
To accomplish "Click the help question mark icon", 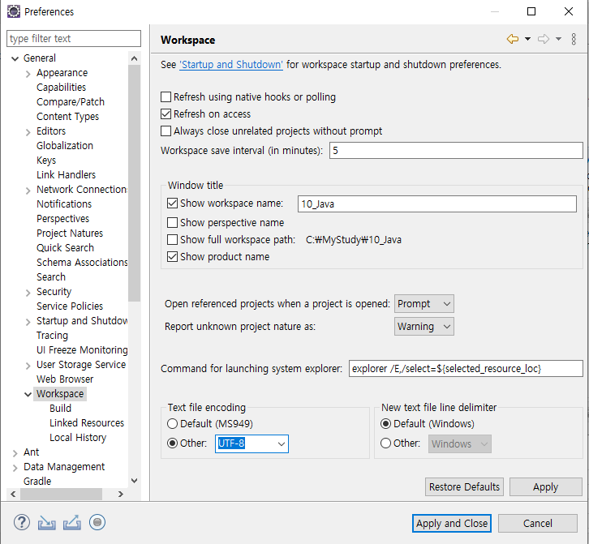I will (x=22, y=522).
